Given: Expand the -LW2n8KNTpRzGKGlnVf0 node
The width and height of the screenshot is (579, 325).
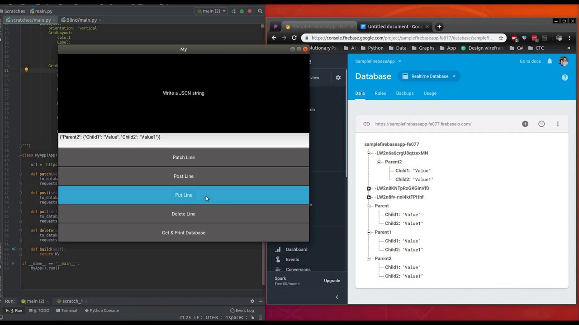Looking at the screenshot, I should (369, 188).
